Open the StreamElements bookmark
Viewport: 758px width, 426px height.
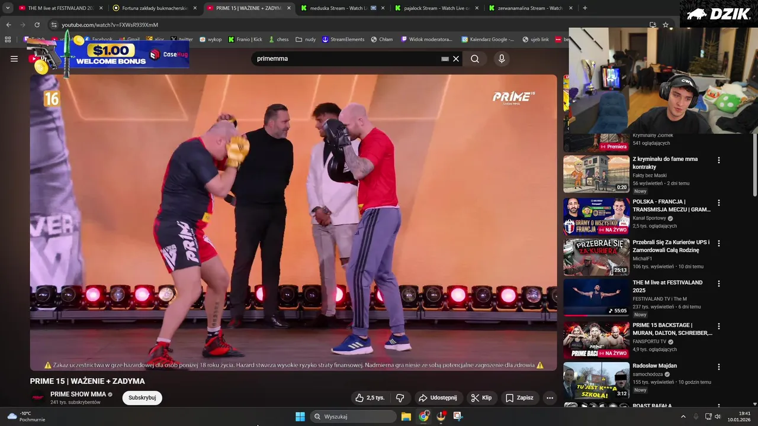click(x=343, y=40)
